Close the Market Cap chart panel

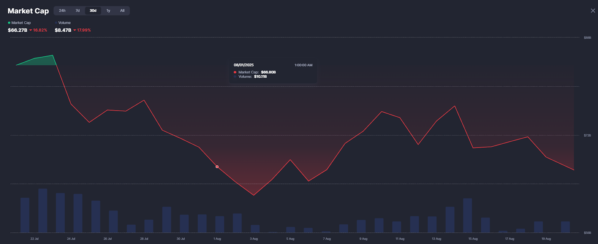coord(593,11)
